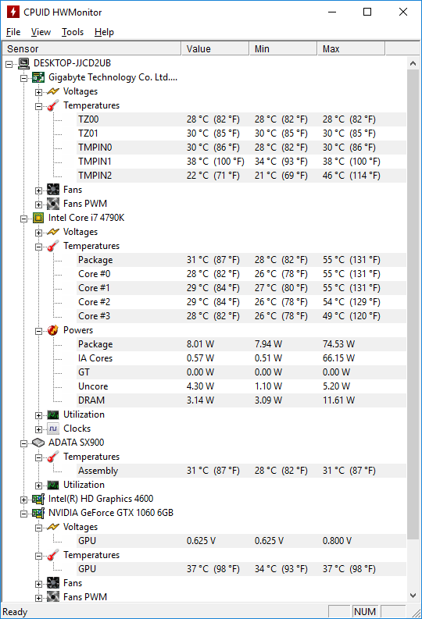Click the NVIDIA GeForce GTX 1060 card icon
Screen dimensions: 422x619
click(x=38, y=513)
